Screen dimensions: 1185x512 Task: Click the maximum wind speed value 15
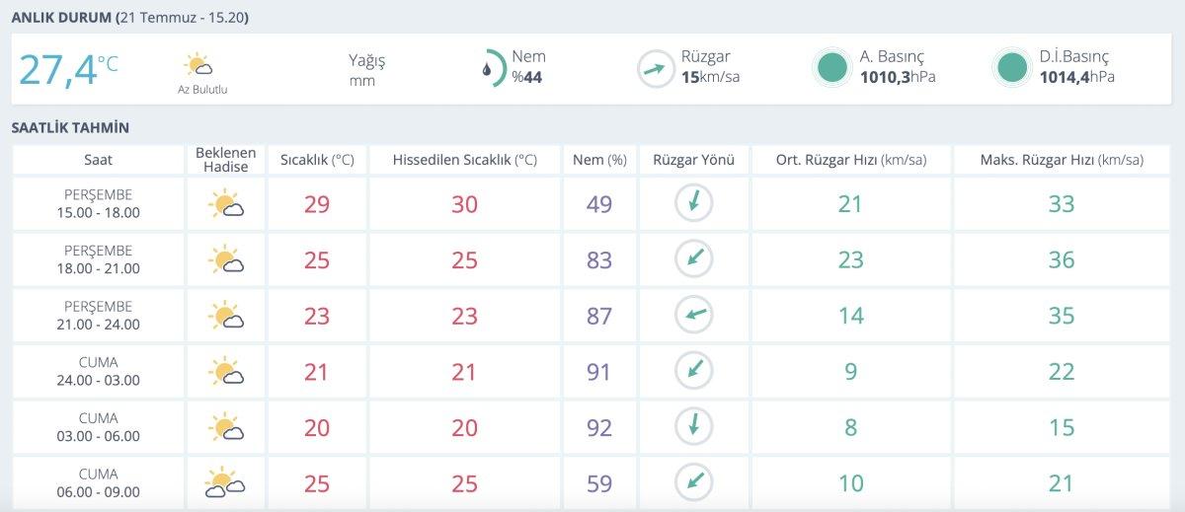coord(1062,427)
